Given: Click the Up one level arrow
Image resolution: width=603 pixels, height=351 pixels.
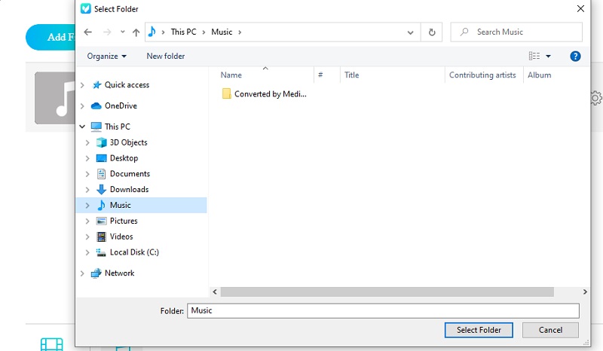Looking at the screenshot, I should pos(136,32).
